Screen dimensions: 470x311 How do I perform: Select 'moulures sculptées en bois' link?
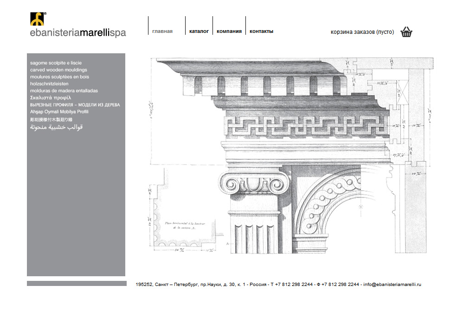point(59,76)
